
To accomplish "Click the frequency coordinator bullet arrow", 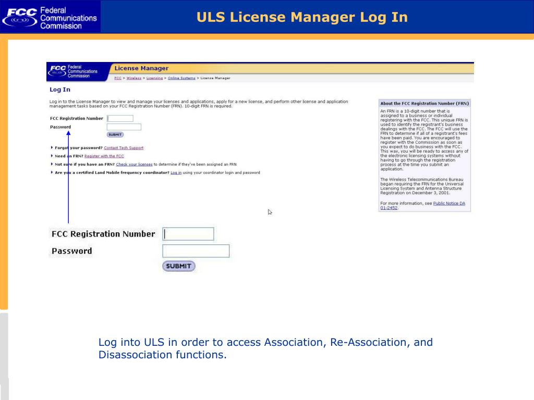I will pos(52,172).
